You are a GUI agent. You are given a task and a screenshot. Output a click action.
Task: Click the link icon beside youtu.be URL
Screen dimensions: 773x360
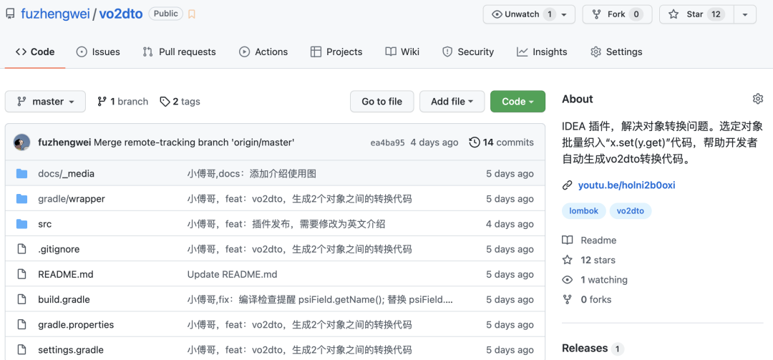tap(568, 185)
